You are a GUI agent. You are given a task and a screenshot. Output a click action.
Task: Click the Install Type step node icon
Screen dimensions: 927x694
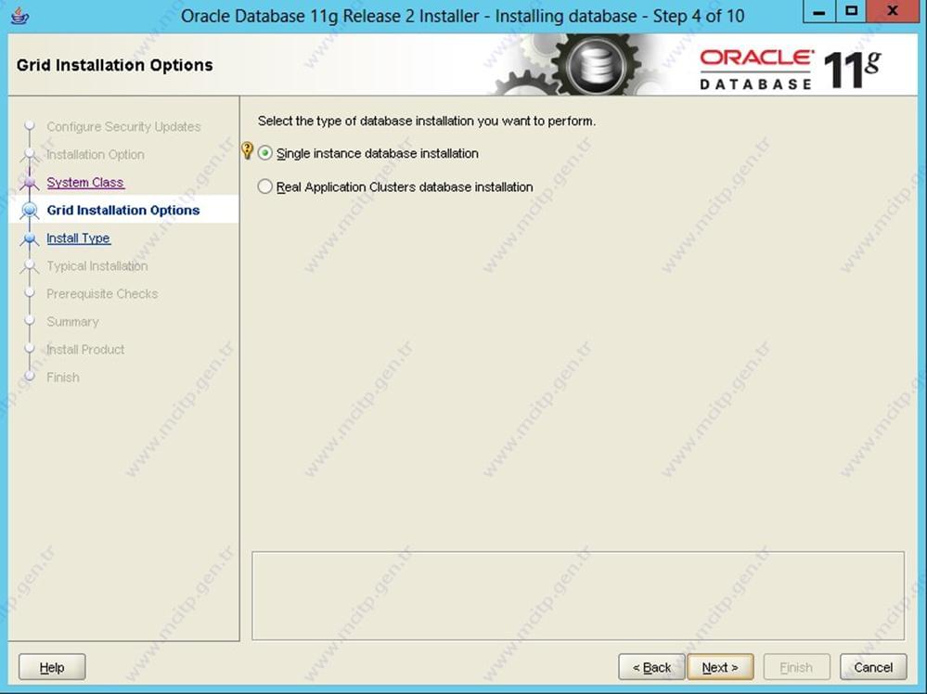click(x=29, y=238)
